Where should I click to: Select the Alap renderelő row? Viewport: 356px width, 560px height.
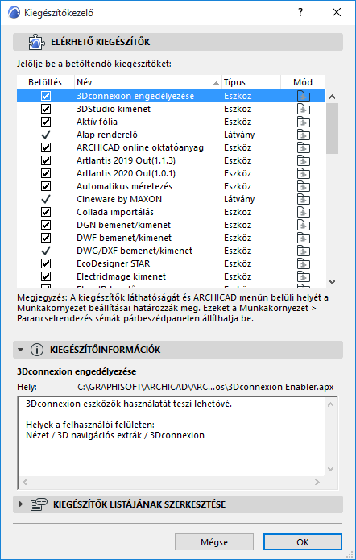click(x=171, y=135)
